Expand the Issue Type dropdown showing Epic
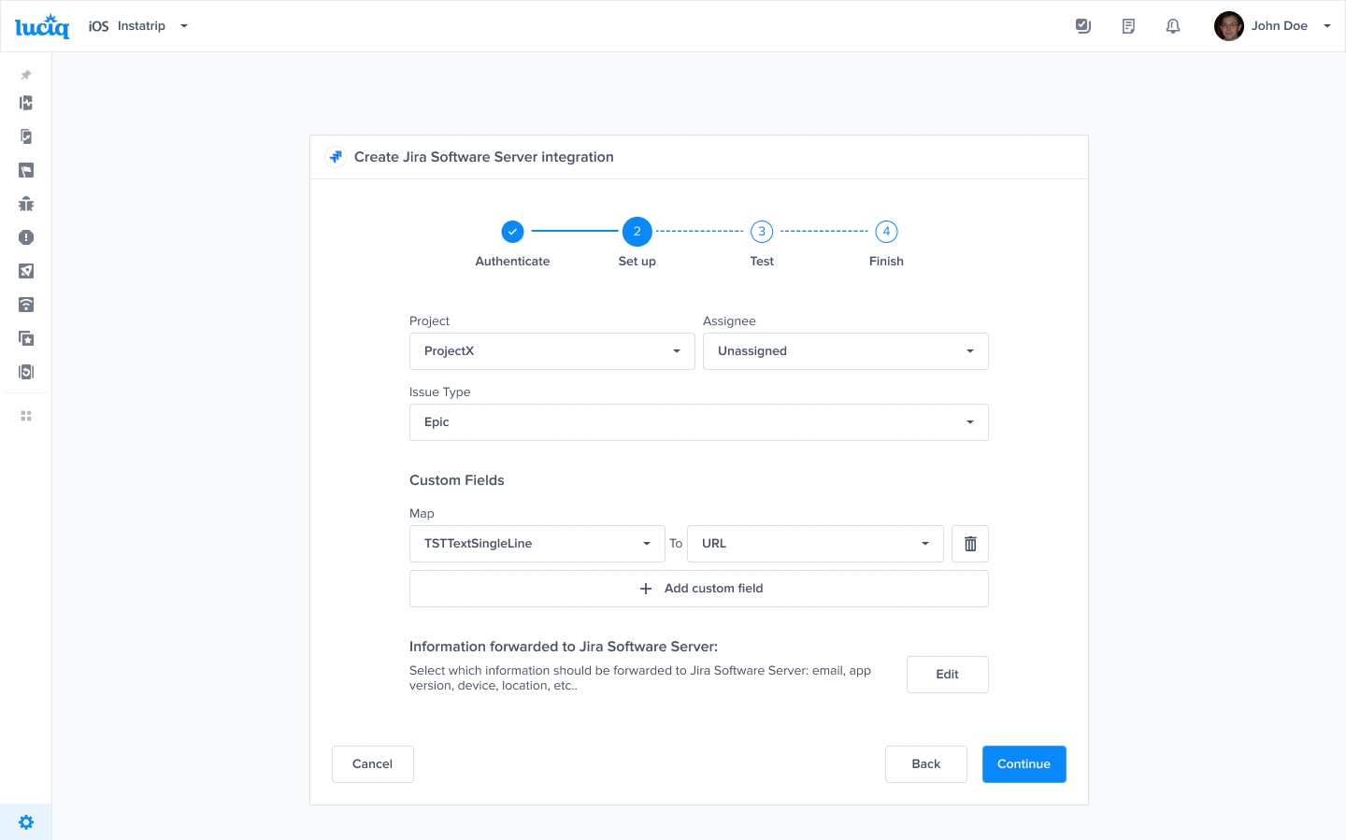The width and height of the screenshot is (1346, 840). 698,422
